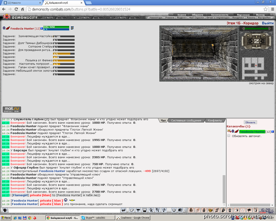The height and width of the screenshot is (221, 276).
Task: Open the 'Настройки' submenu link
Action: [264, 17]
